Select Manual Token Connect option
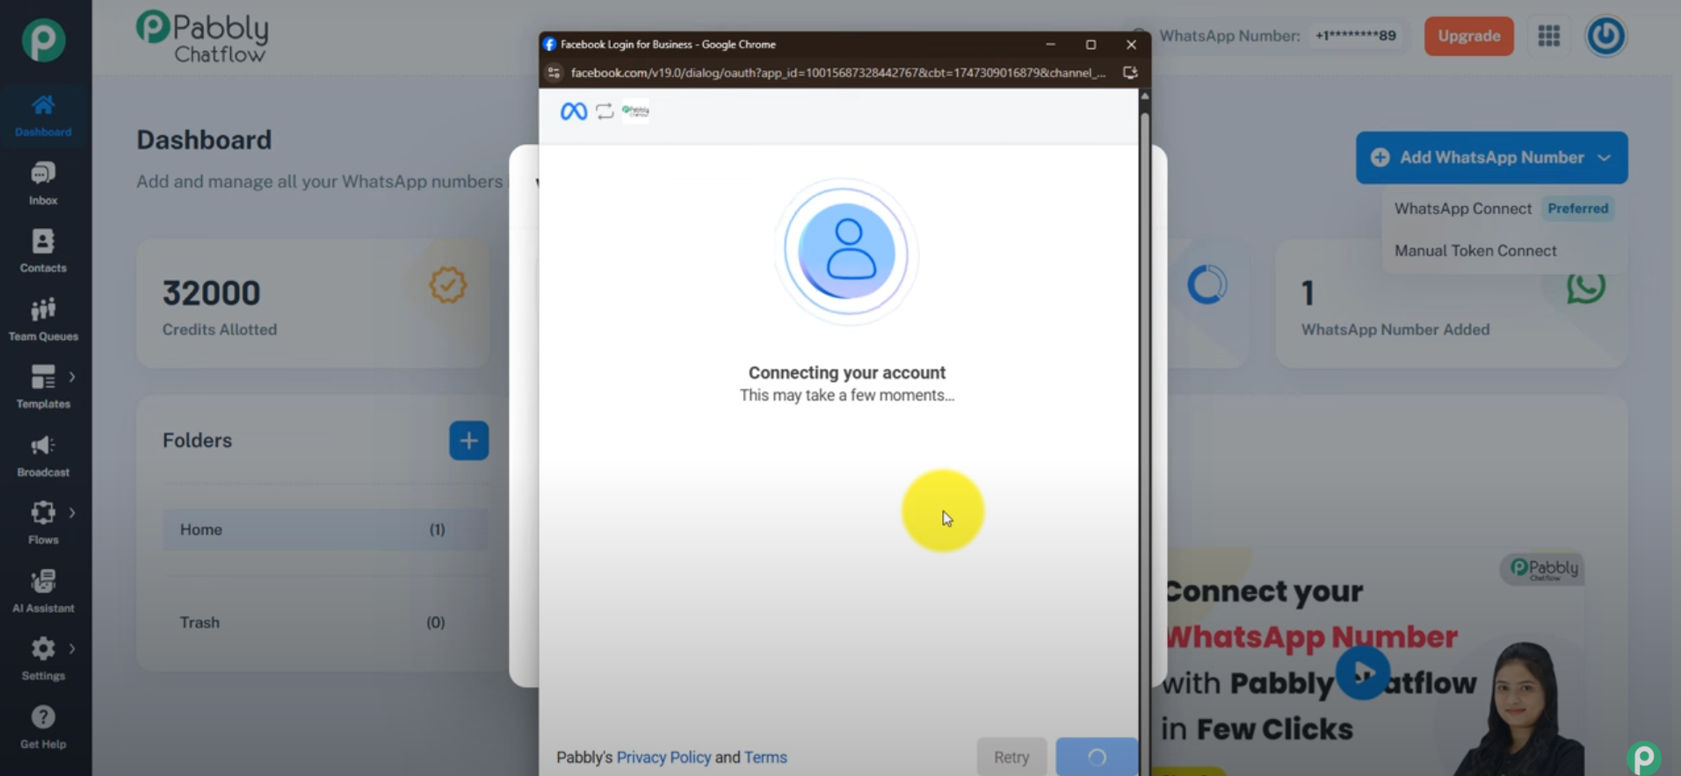The height and width of the screenshot is (776, 1681). click(1475, 251)
